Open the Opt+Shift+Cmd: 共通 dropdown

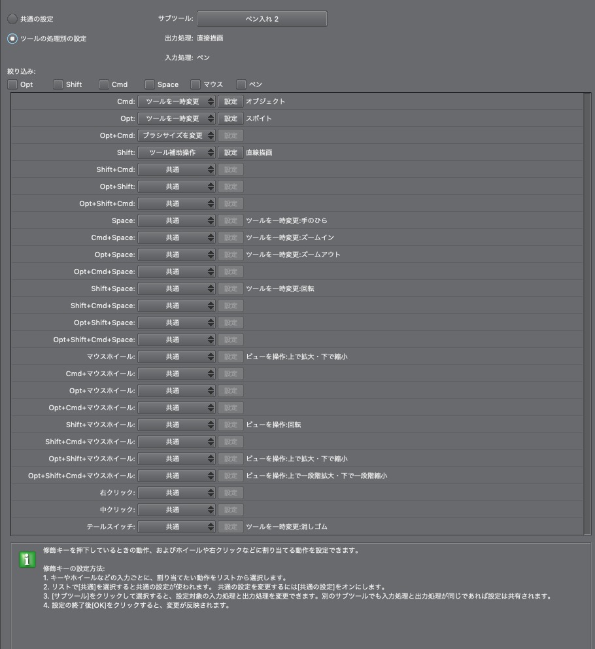pos(177,203)
